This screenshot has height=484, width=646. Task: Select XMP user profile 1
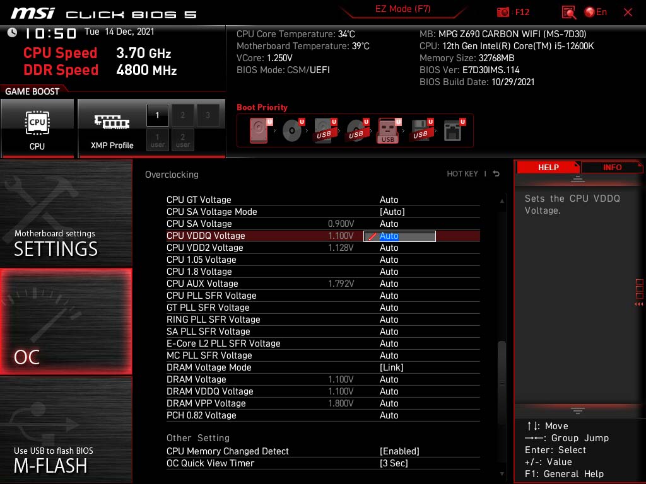pos(157,140)
